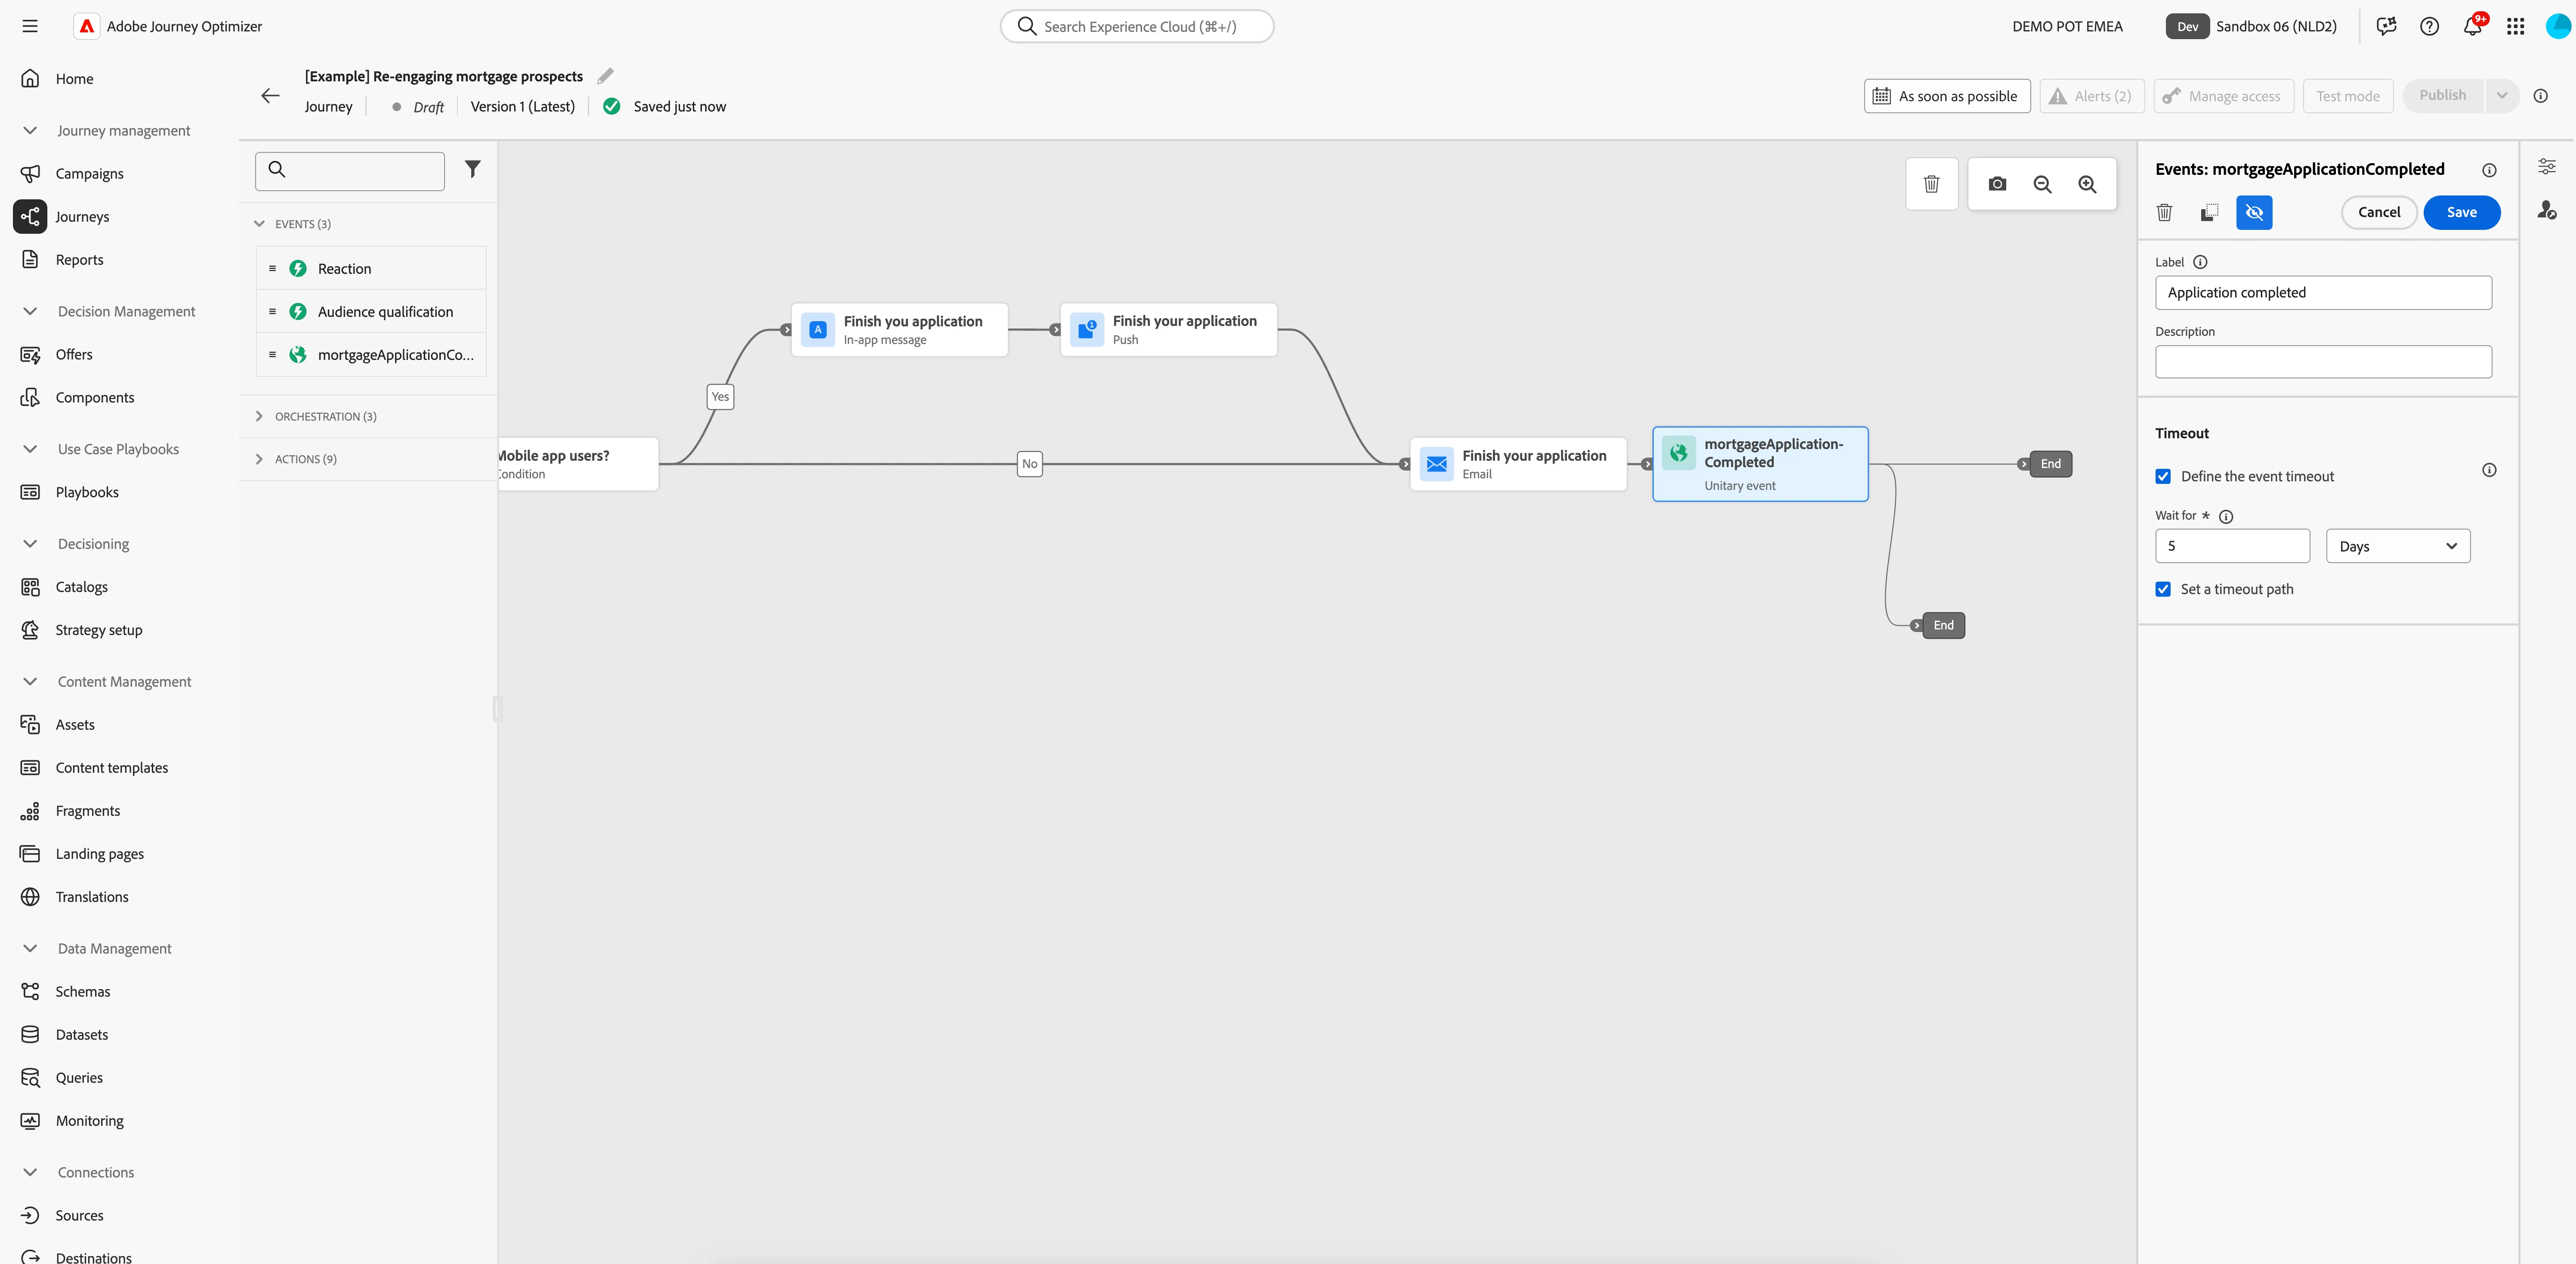
Task: Click the Label text field
Action: pos(2322,292)
